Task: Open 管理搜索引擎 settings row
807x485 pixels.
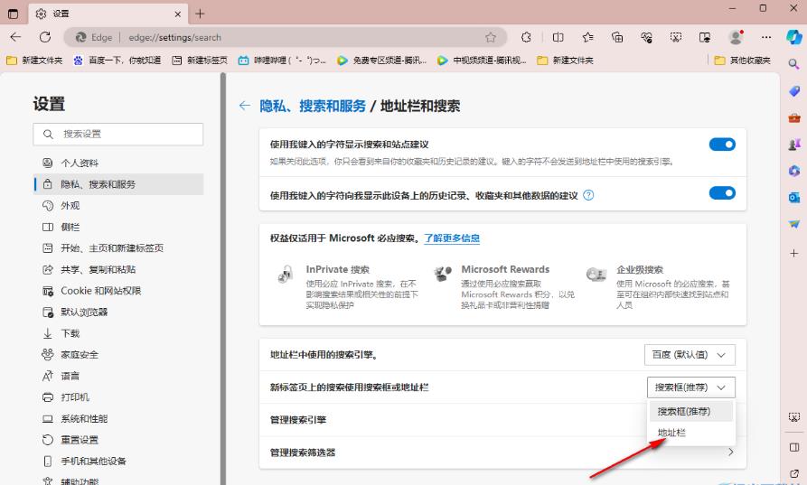Action: click(x=502, y=420)
